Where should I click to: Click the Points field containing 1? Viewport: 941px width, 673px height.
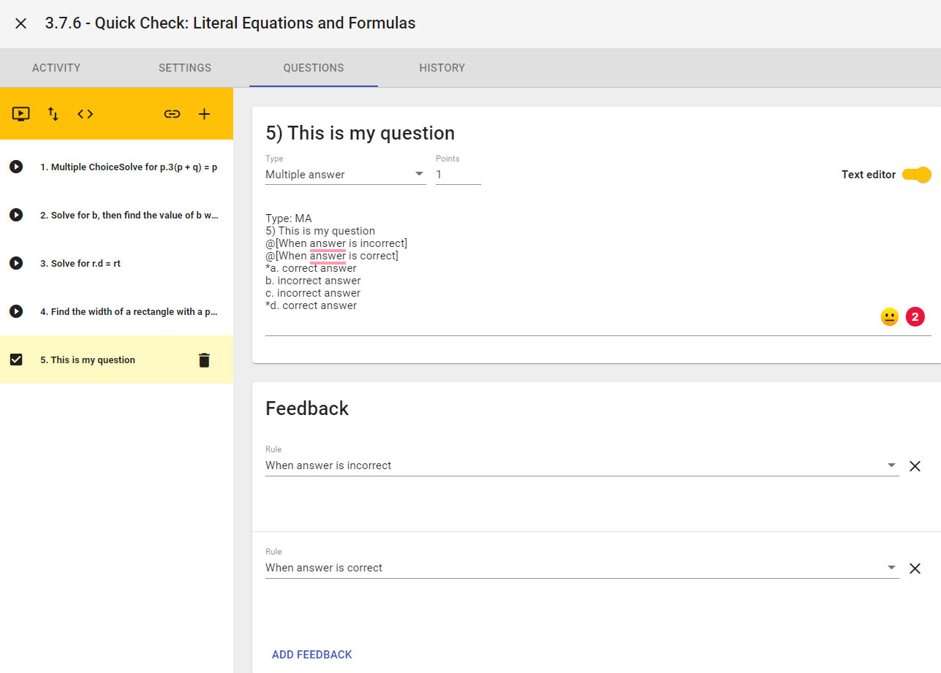[x=458, y=175]
